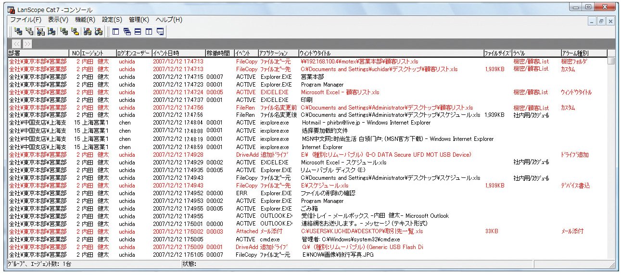
Task: Click the tile windows horizontally icon
Action: tap(138, 32)
